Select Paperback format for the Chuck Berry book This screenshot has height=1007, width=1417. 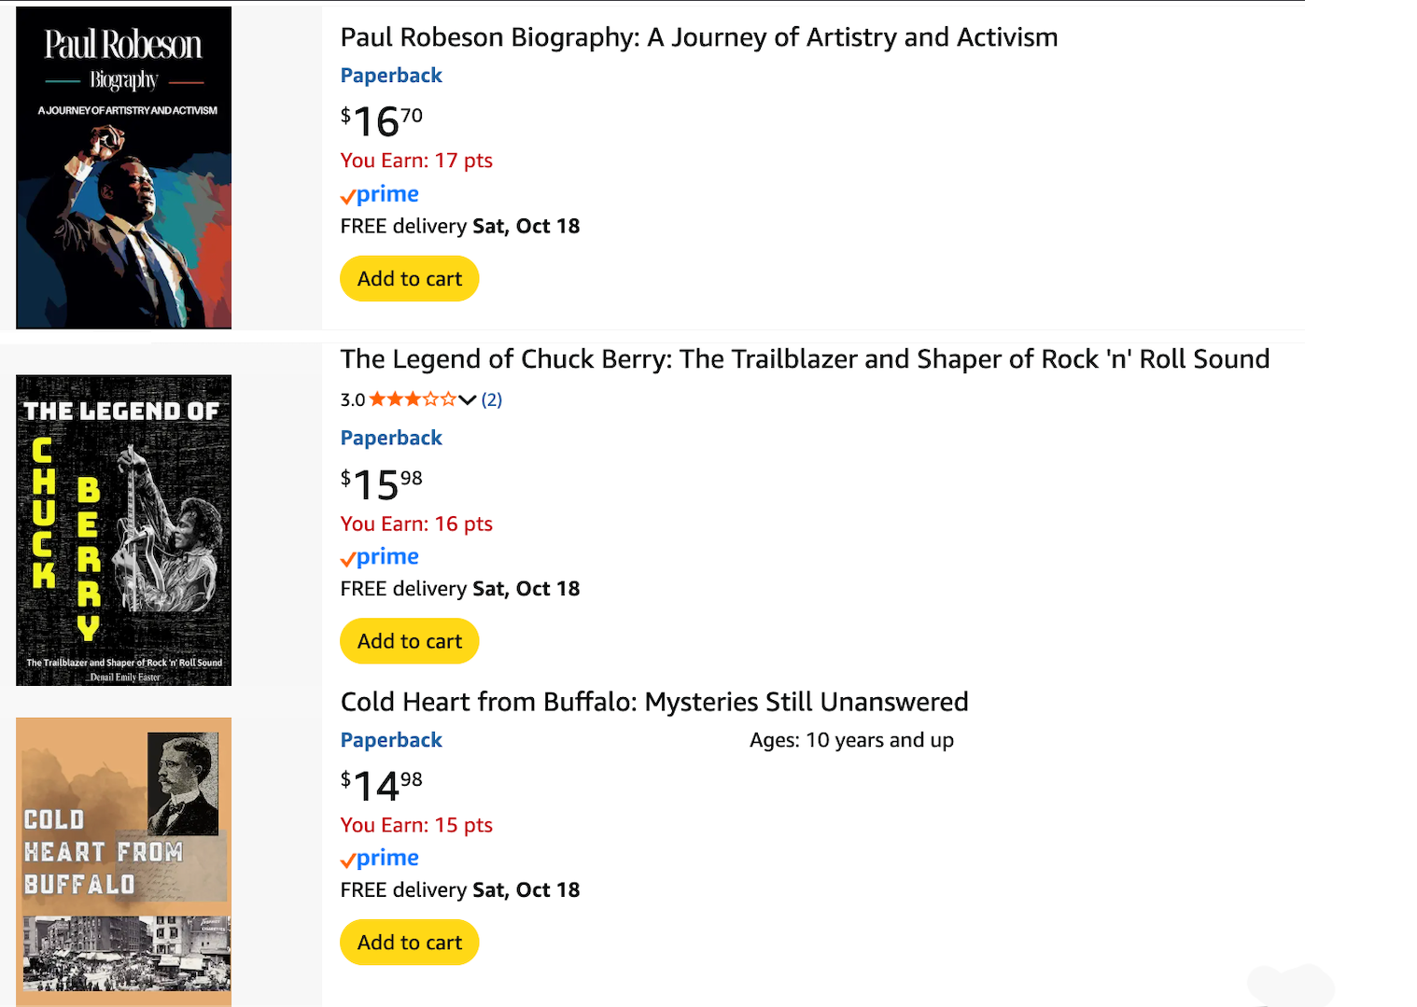coord(391,438)
